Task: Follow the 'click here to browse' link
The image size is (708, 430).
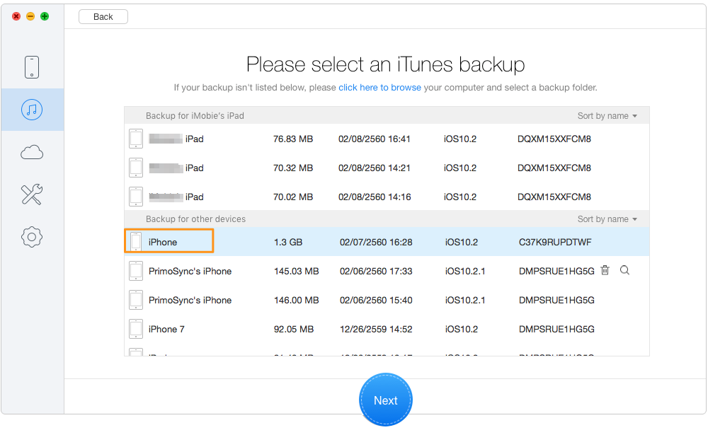Action: pos(379,88)
